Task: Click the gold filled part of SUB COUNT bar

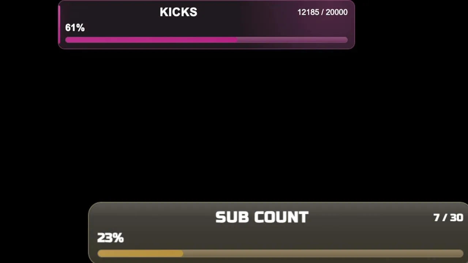Action: click(x=140, y=254)
